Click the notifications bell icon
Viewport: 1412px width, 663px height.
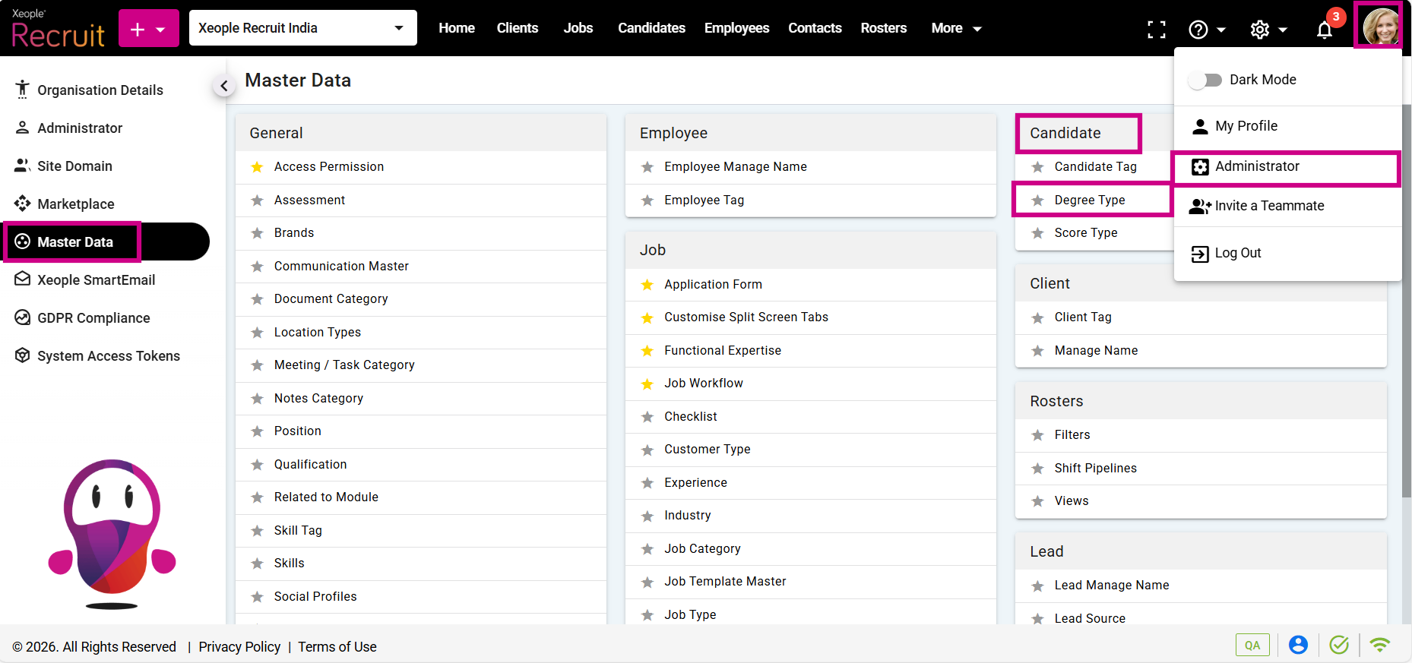click(x=1324, y=30)
